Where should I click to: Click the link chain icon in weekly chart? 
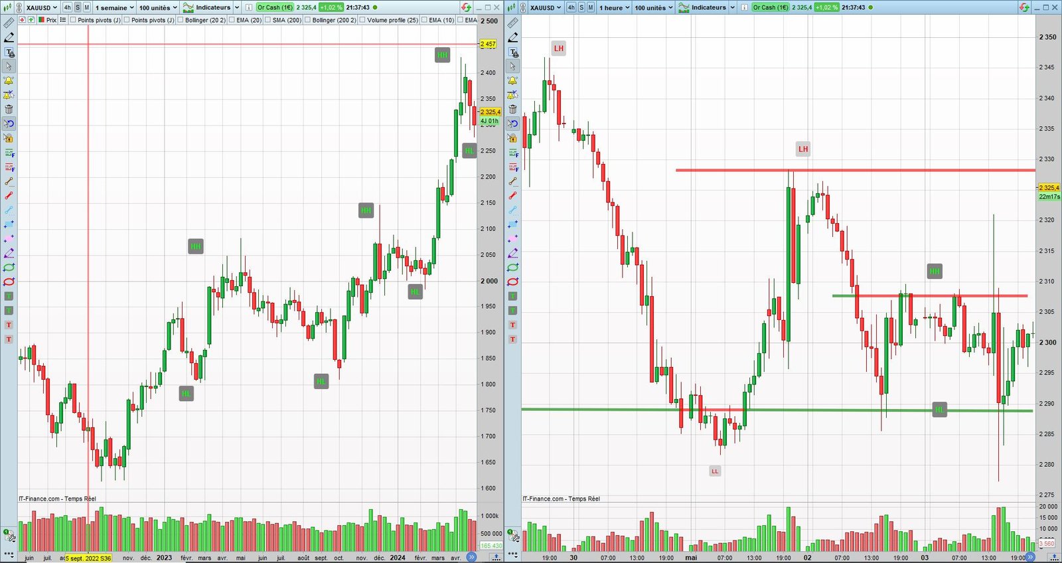pos(19,7)
